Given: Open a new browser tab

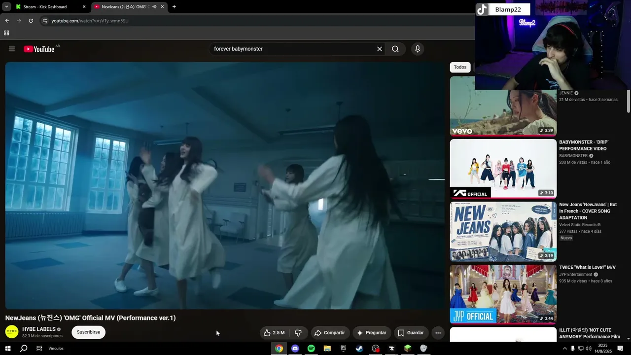Looking at the screenshot, I should 174,7.
